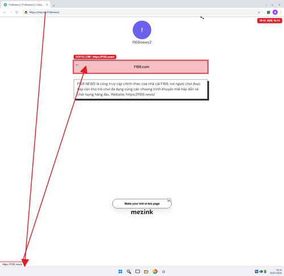Close the f168news2 tab
This screenshot has height=276, width=284.
[47, 5]
